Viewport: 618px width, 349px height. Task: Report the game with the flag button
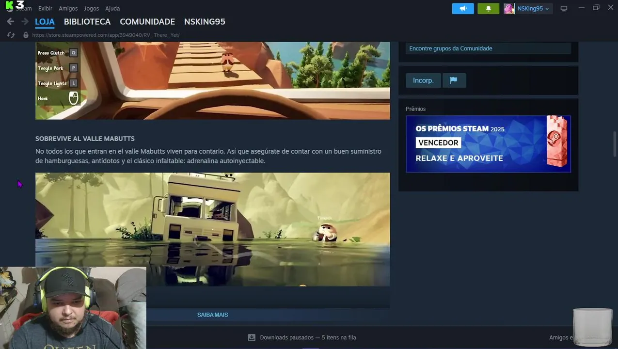(x=454, y=80)
